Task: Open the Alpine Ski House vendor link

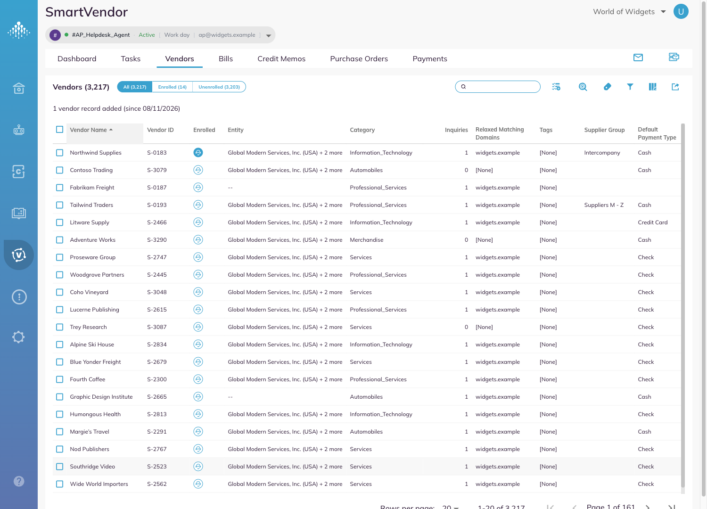Action: [92, 345]
